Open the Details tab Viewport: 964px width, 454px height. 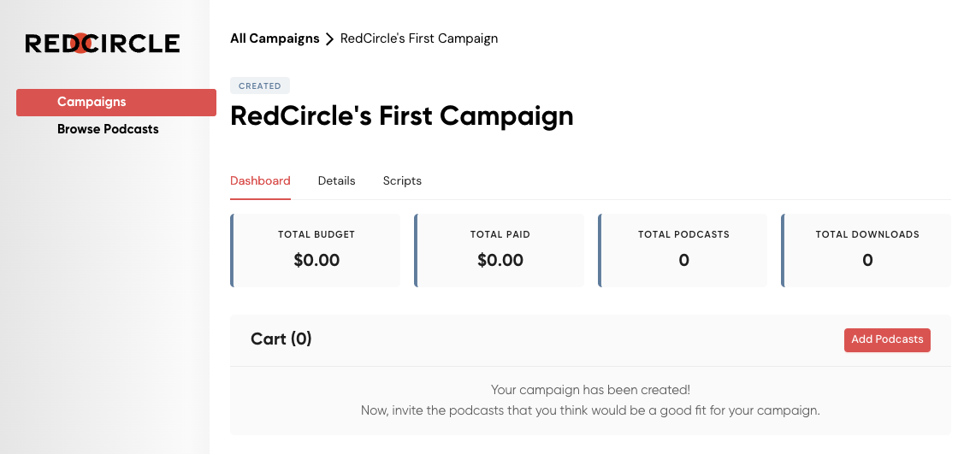(x=336, y=181)
